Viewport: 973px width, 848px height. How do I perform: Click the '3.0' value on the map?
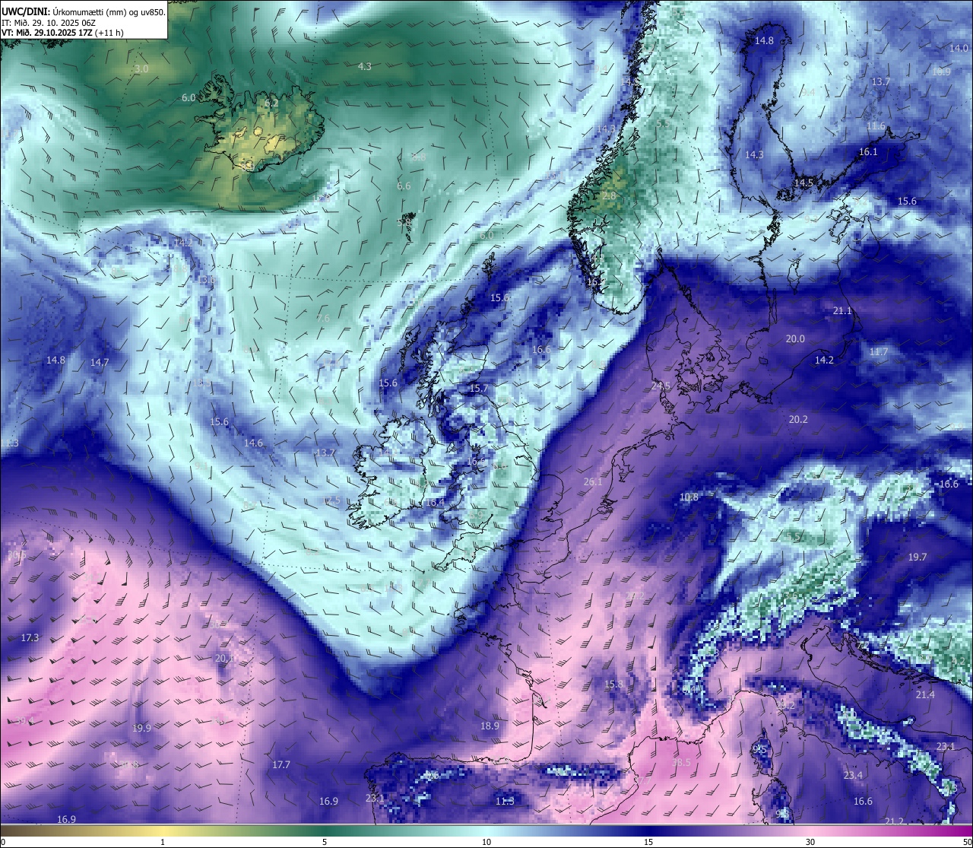(141, 69)
